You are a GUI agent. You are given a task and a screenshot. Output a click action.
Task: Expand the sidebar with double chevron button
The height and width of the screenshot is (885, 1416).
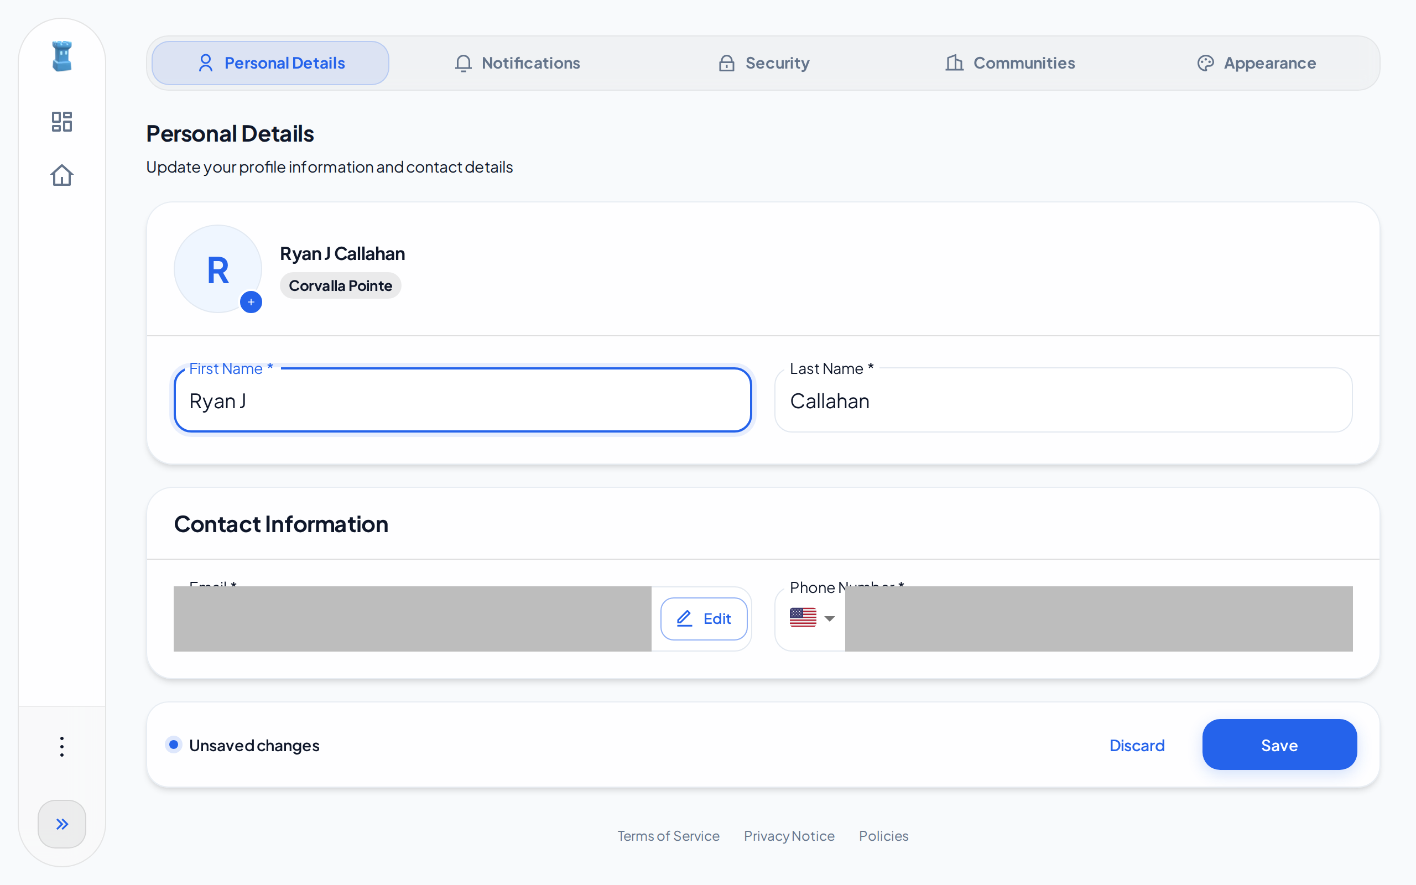tap(62, 824)
